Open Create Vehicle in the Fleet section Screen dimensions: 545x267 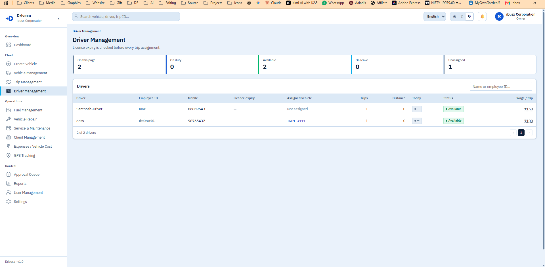point(33,64)
